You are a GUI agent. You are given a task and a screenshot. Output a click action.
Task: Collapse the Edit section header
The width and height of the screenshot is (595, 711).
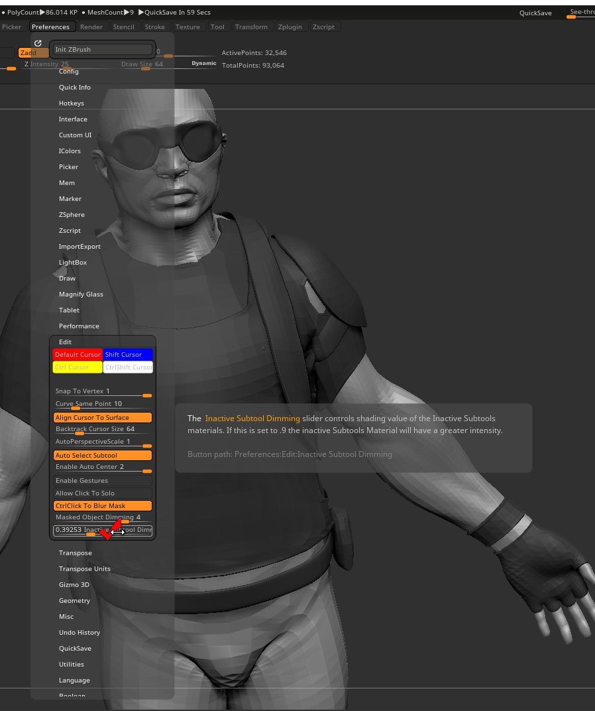point(65,342)
